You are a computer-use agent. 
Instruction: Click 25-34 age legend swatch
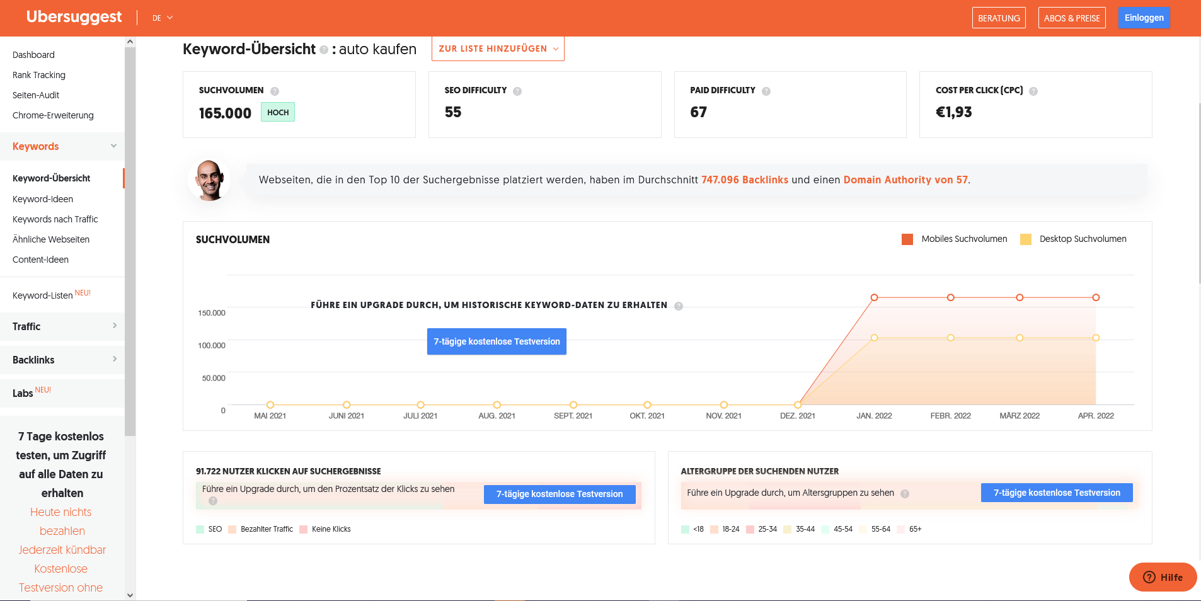pos(750,529)
